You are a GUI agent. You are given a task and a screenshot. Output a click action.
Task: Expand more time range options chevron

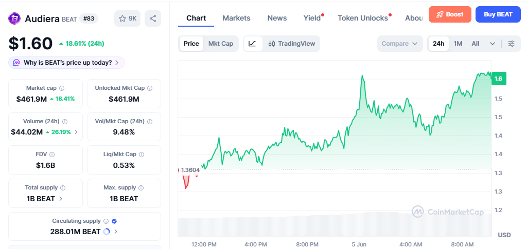[x=493, y=44]
